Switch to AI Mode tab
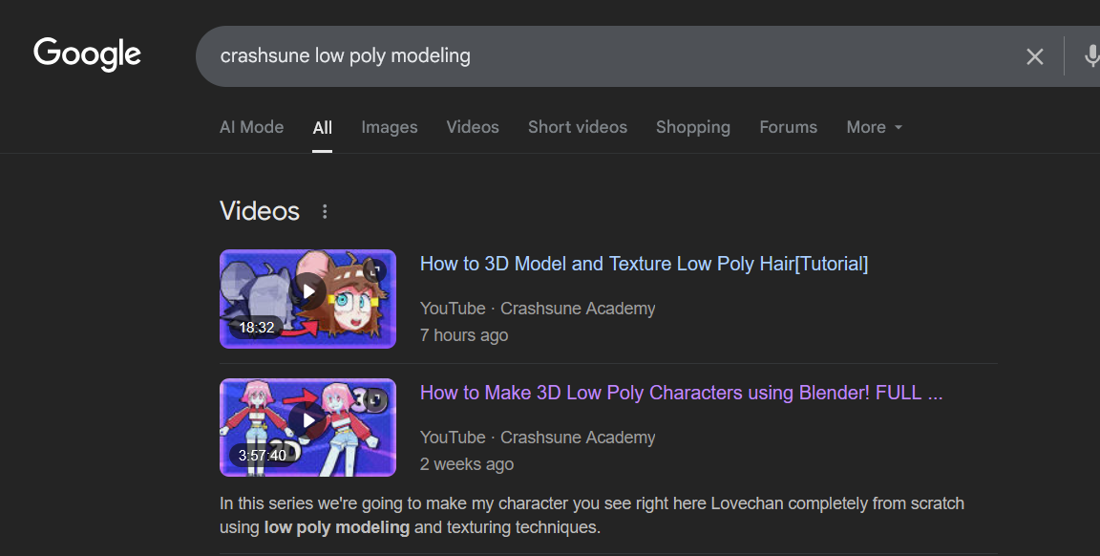 coord(252,127)
